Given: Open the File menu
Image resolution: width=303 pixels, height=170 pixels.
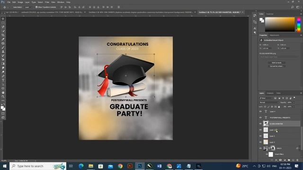Looking at the screenshot, I should click(9, 2).
